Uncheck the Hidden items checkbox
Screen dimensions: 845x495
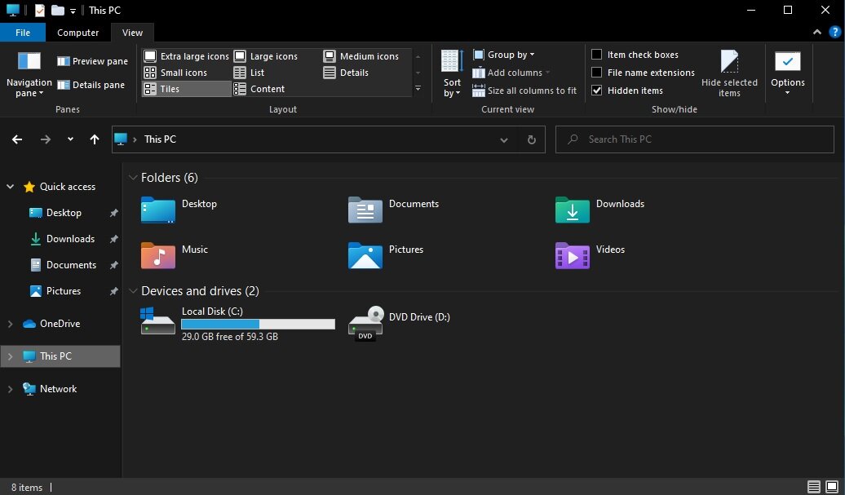click(597, 91)
